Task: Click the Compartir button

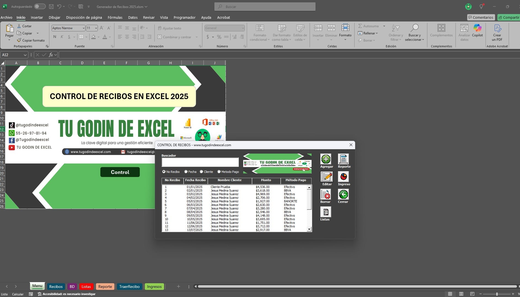Action: [x=509, y=17]
